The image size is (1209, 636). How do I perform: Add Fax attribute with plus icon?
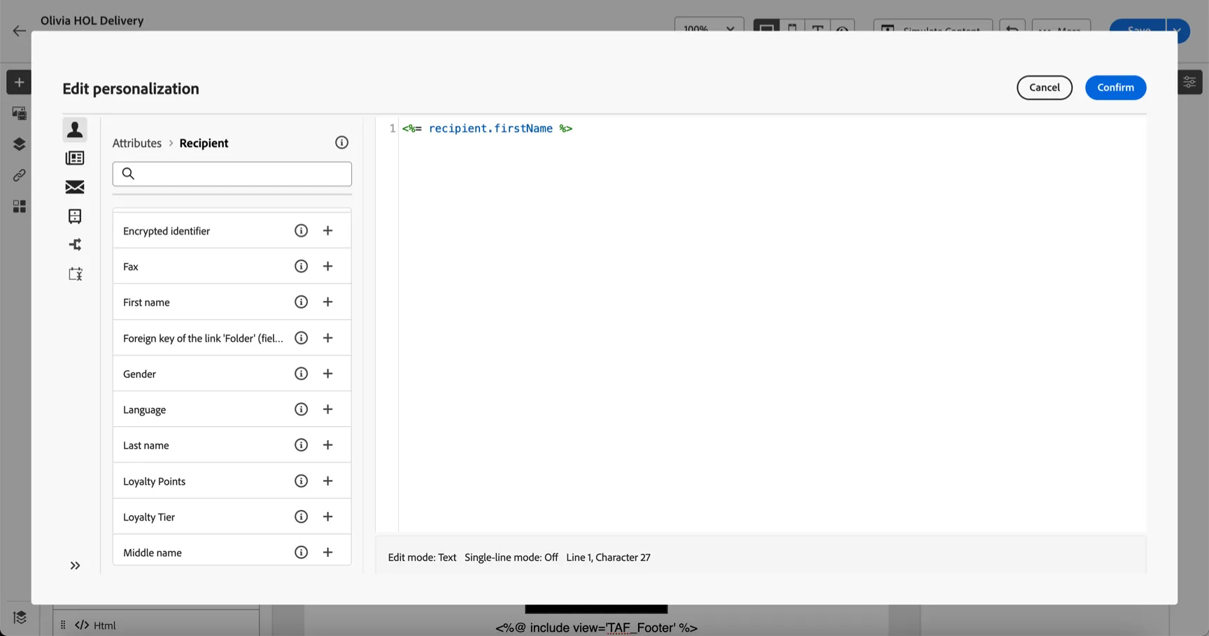tap(327, 267)
